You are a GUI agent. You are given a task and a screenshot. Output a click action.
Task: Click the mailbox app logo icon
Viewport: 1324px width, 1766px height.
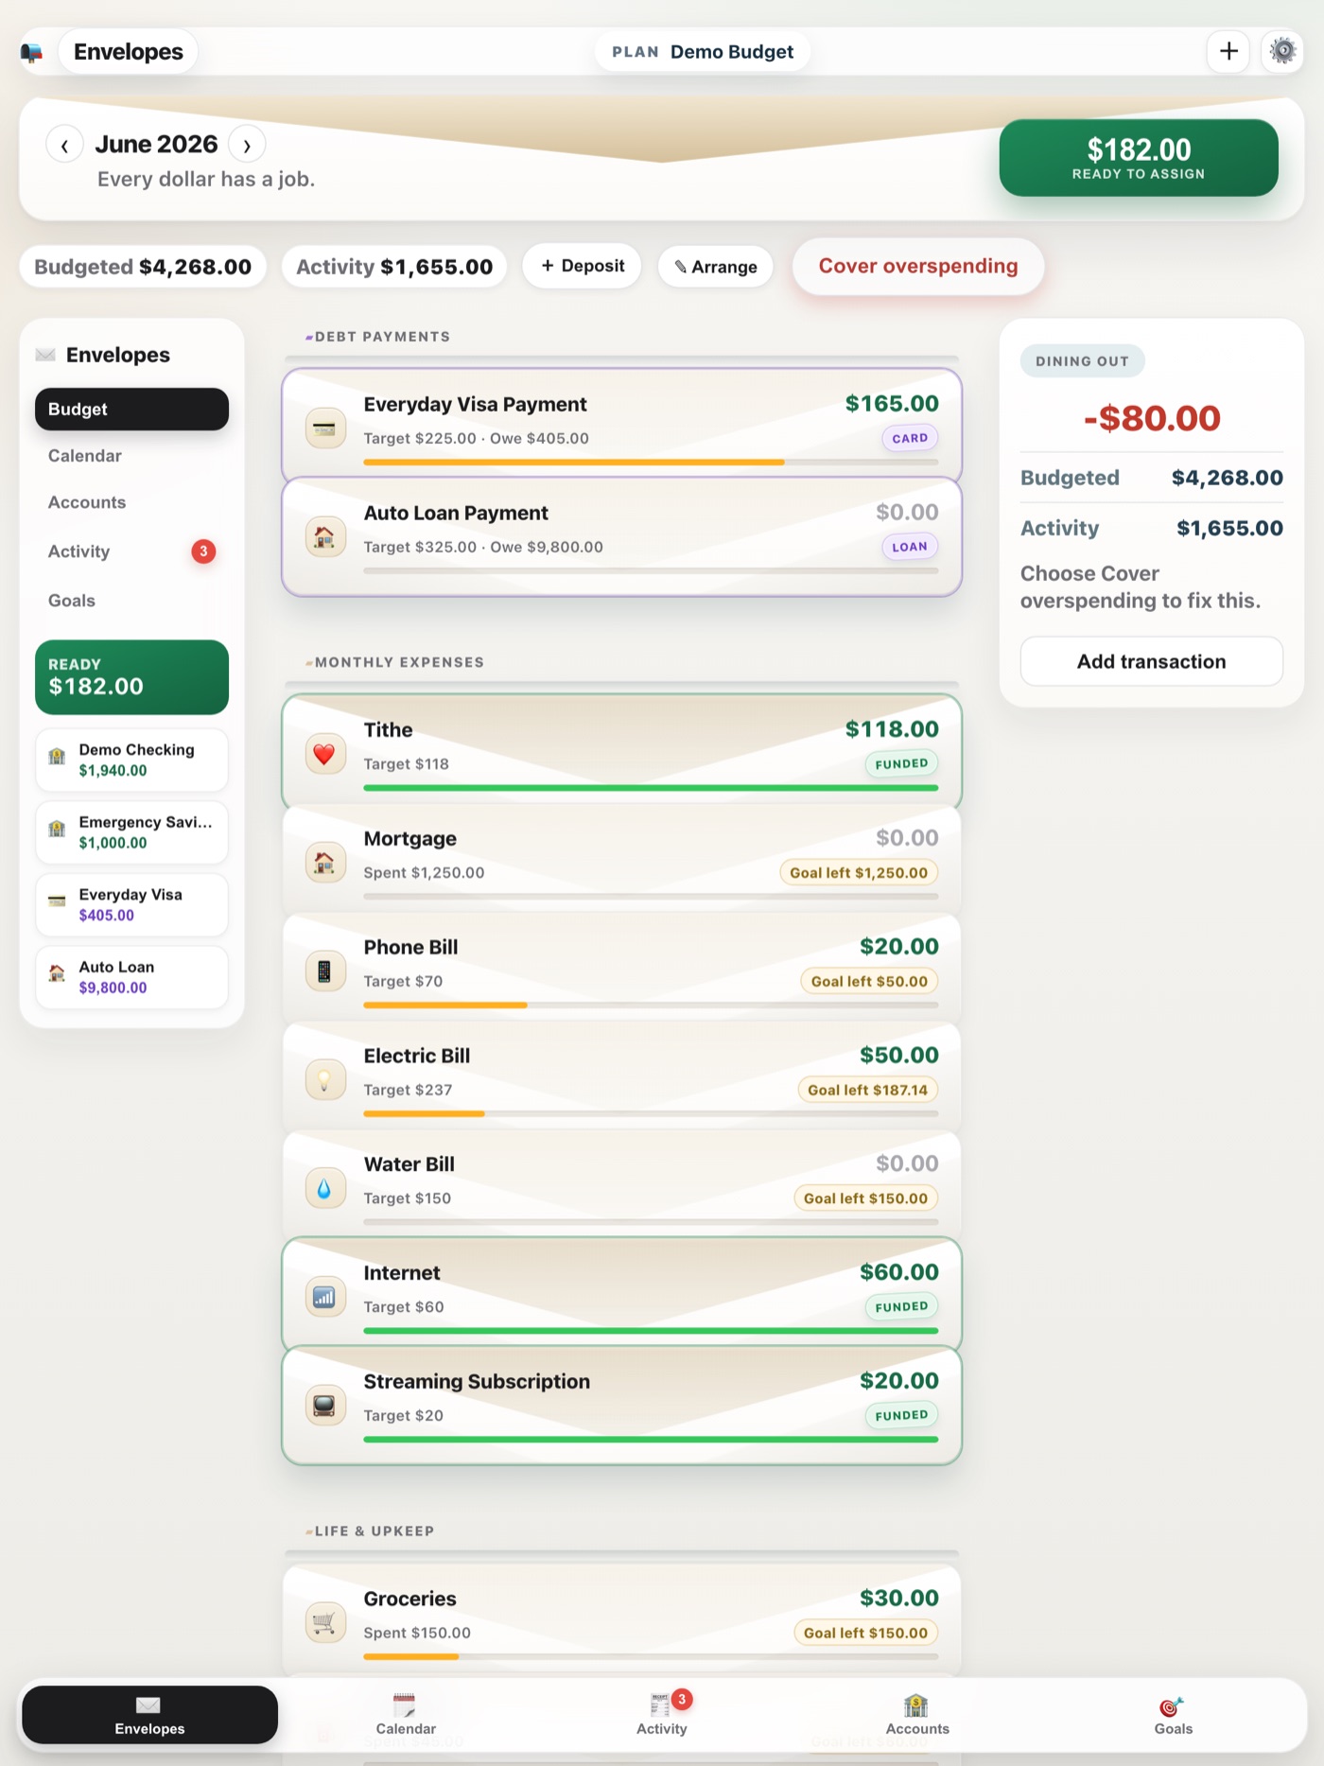(x=32, y=52)
